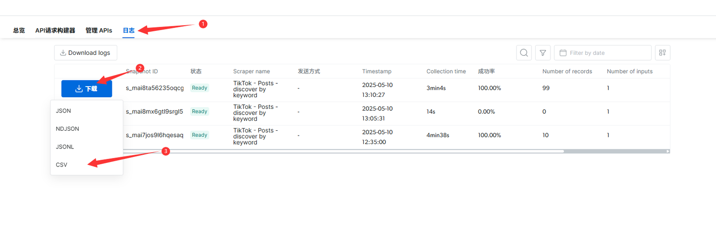
Task: Open the search magnifier icon
Action: [524, 53]
